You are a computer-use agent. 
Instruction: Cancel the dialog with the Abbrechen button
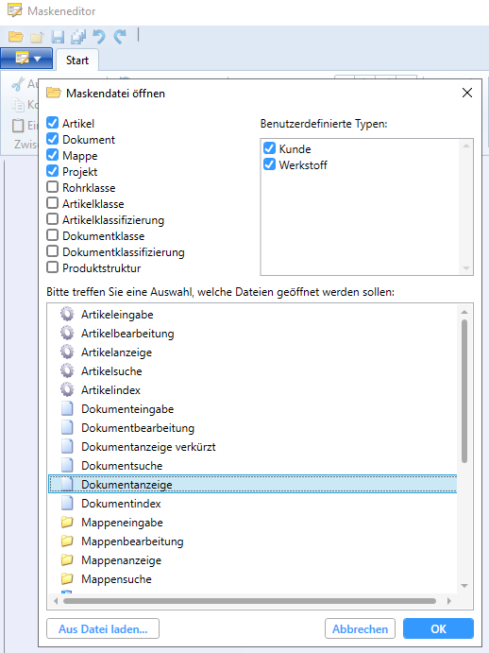tap(360, 628)
